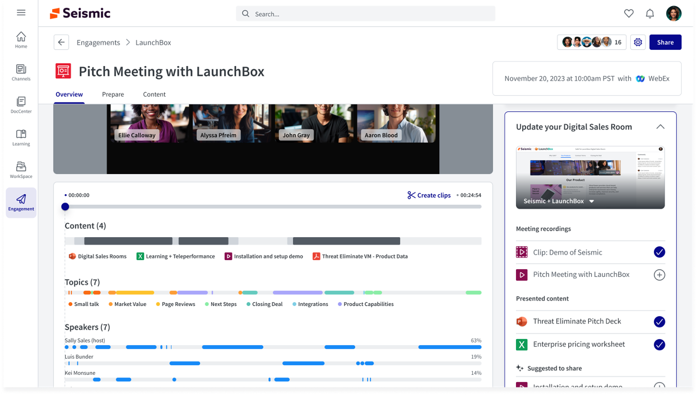Click Luis Bunder speaker name
The height and width of the screenshot is (395, 697).
(79, 357)
